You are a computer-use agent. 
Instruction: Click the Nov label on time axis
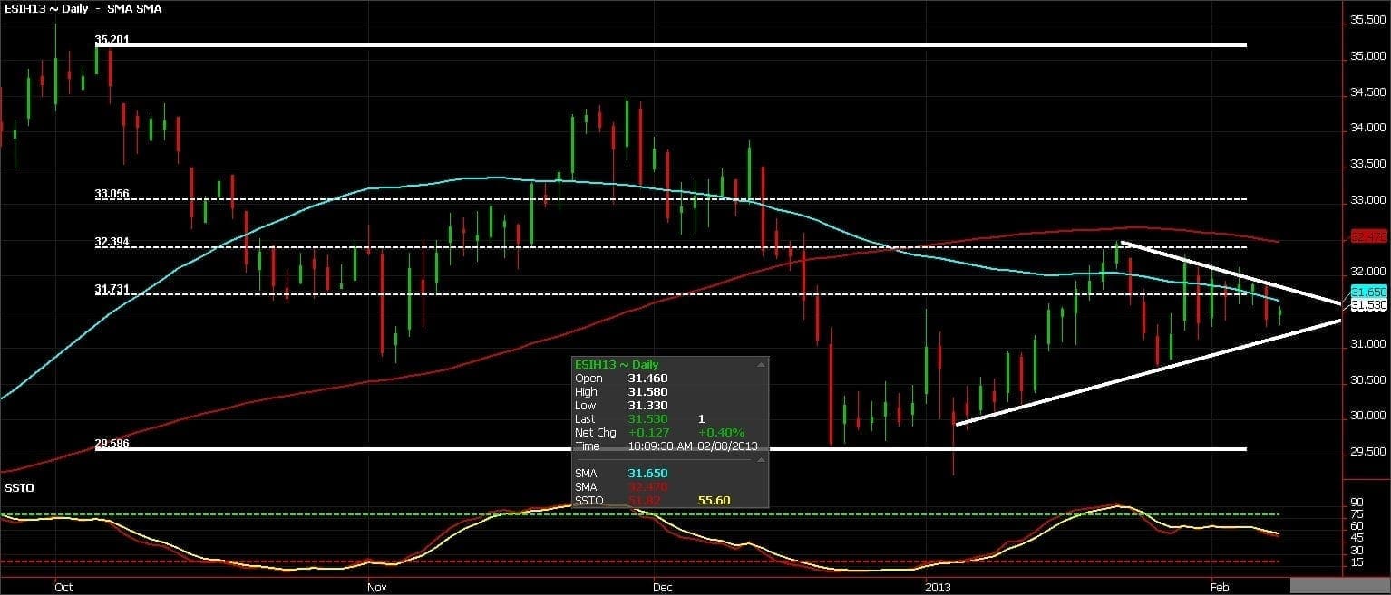click(x=377, y=587)
